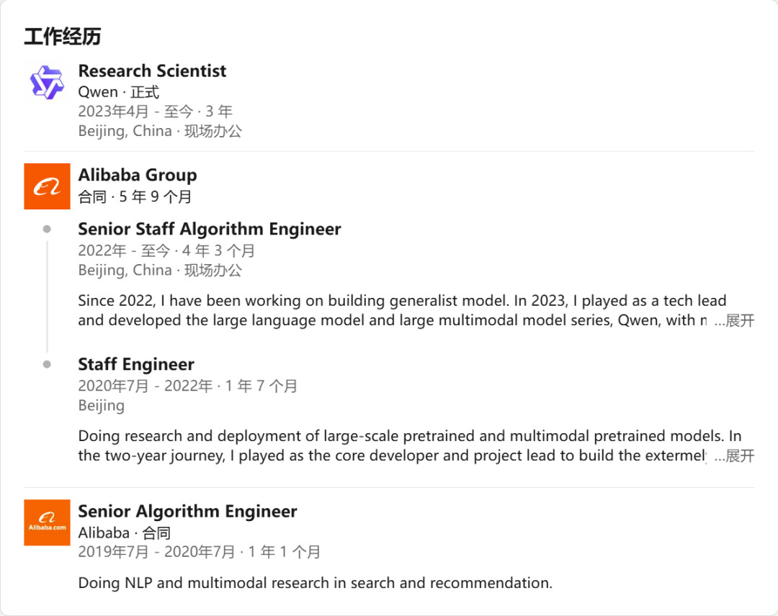The height and width of the screenshot is (616, 778).
Task: Click the timeline dot beside Senior Staff Algorithm Engineer
Action: (x=47, y=230)
